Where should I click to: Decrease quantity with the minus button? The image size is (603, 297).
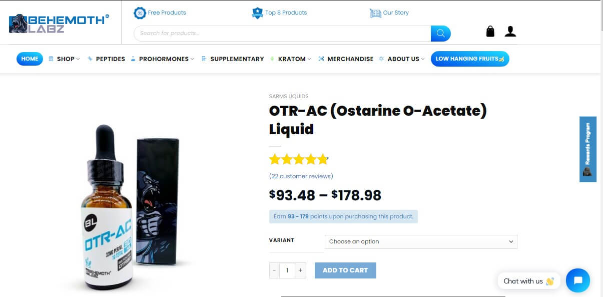point(274,270)
